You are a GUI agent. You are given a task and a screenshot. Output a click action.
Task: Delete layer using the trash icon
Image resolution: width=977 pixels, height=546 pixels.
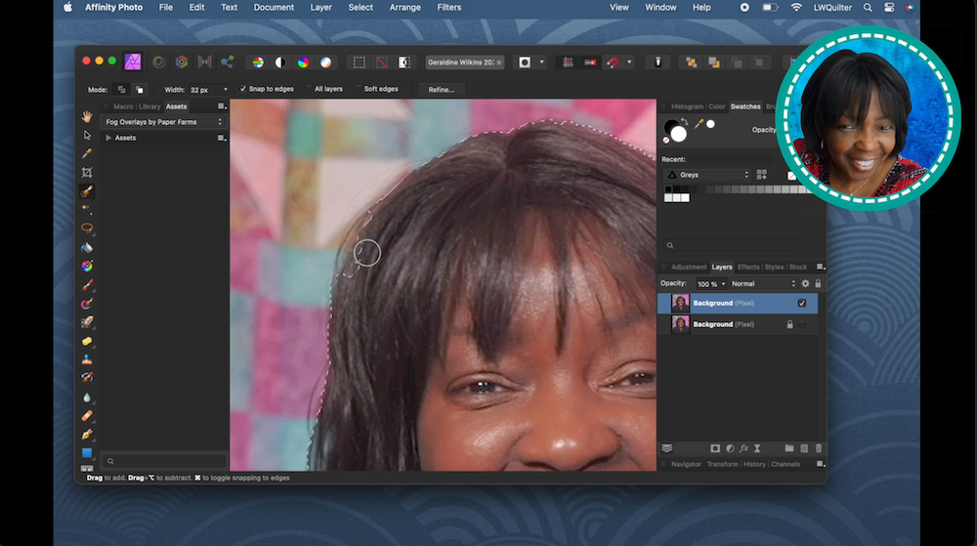[819, 448]
